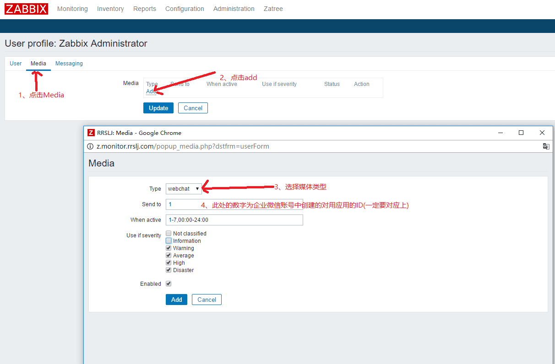
Task: Minimize the Media popup window
Action: click(x=500, y=133)
